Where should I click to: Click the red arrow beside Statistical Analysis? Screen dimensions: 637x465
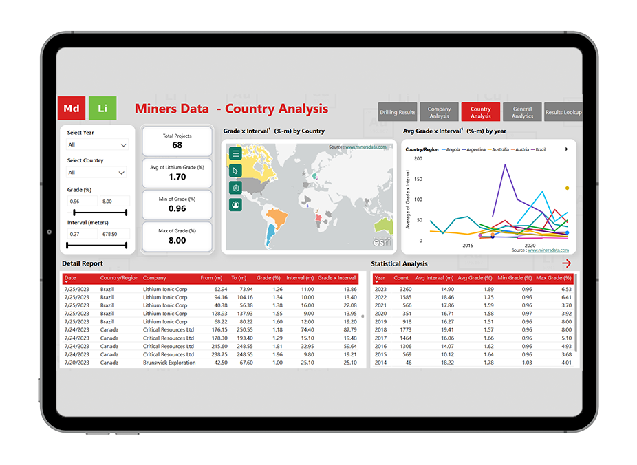coord(567,263)
